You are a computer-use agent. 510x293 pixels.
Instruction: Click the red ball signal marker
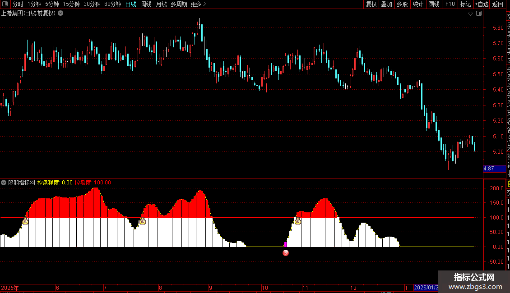(x=286, y=253)
